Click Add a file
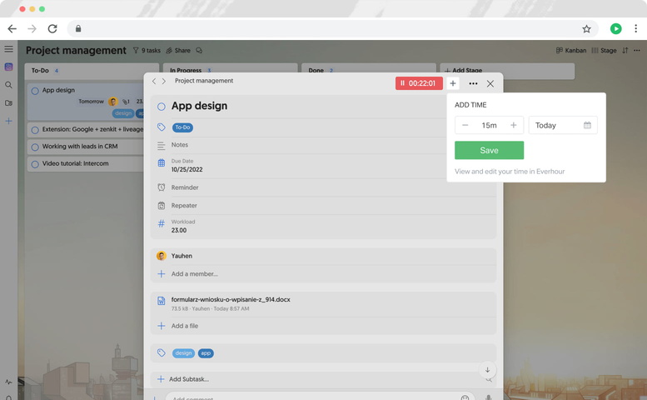Image resolution: width=647 pixels, height=400 pixels. pyautogui.click(x=185, y=326)
